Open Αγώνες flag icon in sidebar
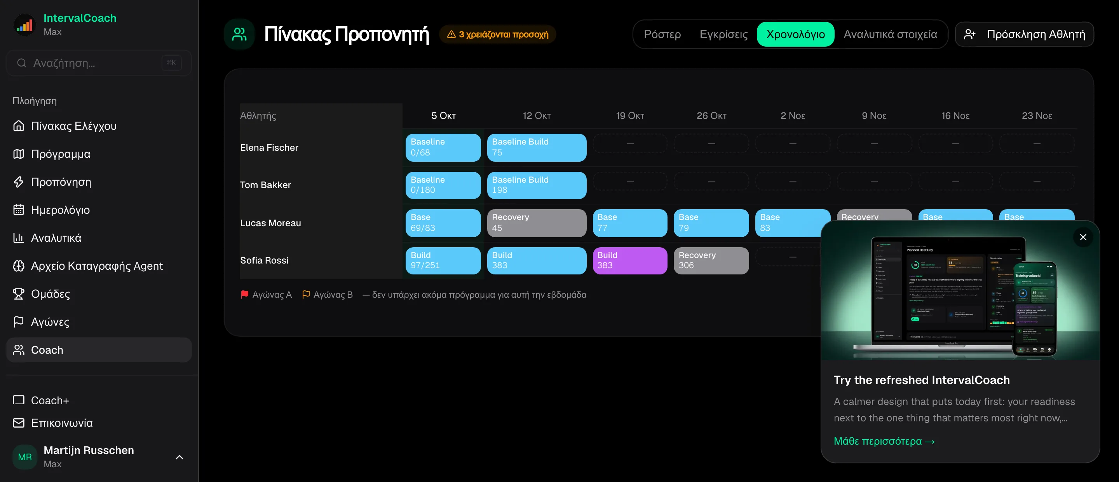Screen dimensions: 1119x482 coord(18,321)
